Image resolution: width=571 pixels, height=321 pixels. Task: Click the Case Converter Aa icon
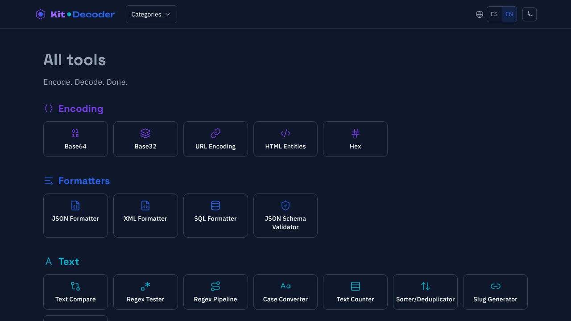[x=285, y=286]
